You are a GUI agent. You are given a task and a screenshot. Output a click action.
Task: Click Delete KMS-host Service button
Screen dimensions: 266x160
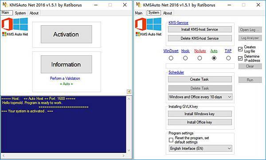(x=200, y=39)
